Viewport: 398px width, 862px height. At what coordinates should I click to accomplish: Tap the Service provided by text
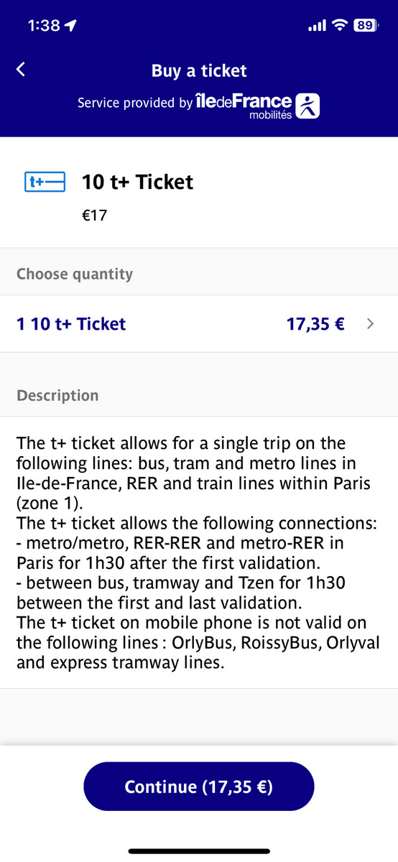135,103
